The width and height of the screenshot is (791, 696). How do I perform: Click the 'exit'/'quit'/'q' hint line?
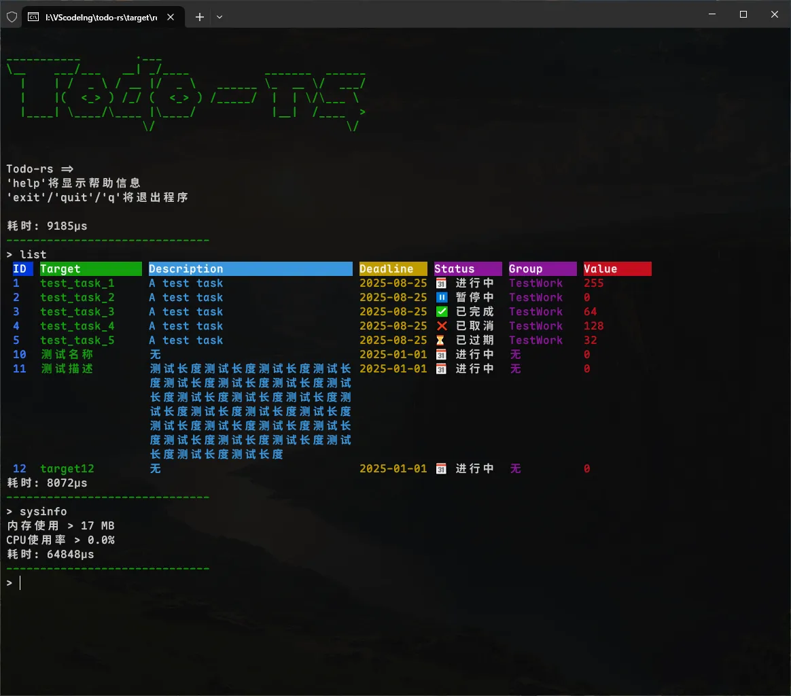point(97,197)
